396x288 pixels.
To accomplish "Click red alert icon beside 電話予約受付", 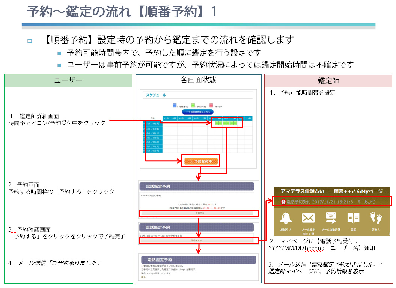I will (x=283, y=202).
